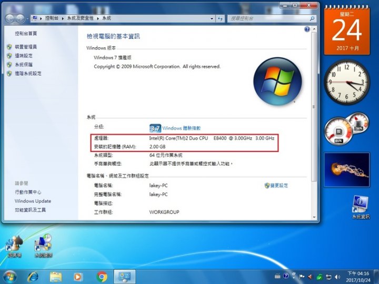Click the search magnifier icon

[x=312, y=18]
